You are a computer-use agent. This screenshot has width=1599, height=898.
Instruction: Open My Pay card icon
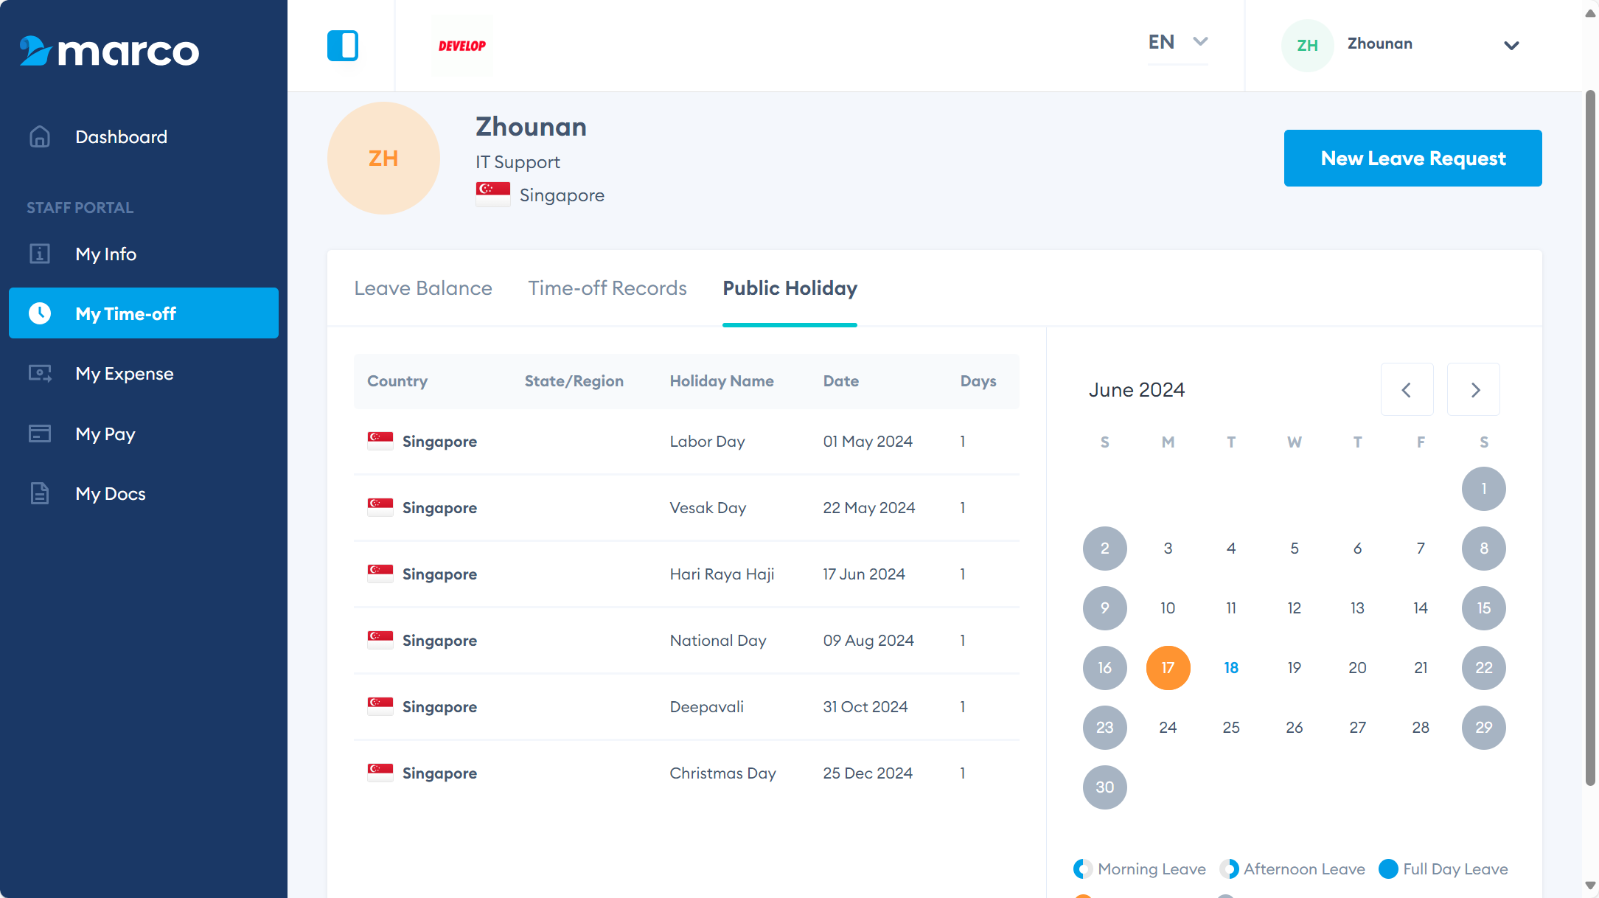(40, 434)
